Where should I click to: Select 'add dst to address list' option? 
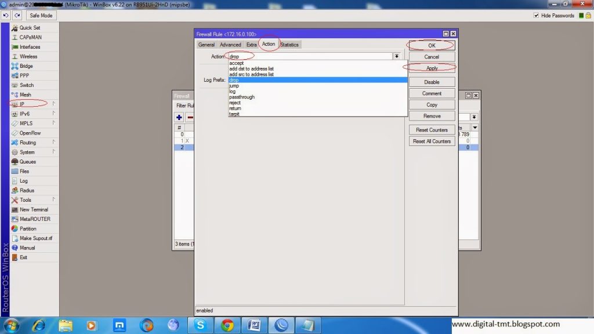(x=317, y=69)
